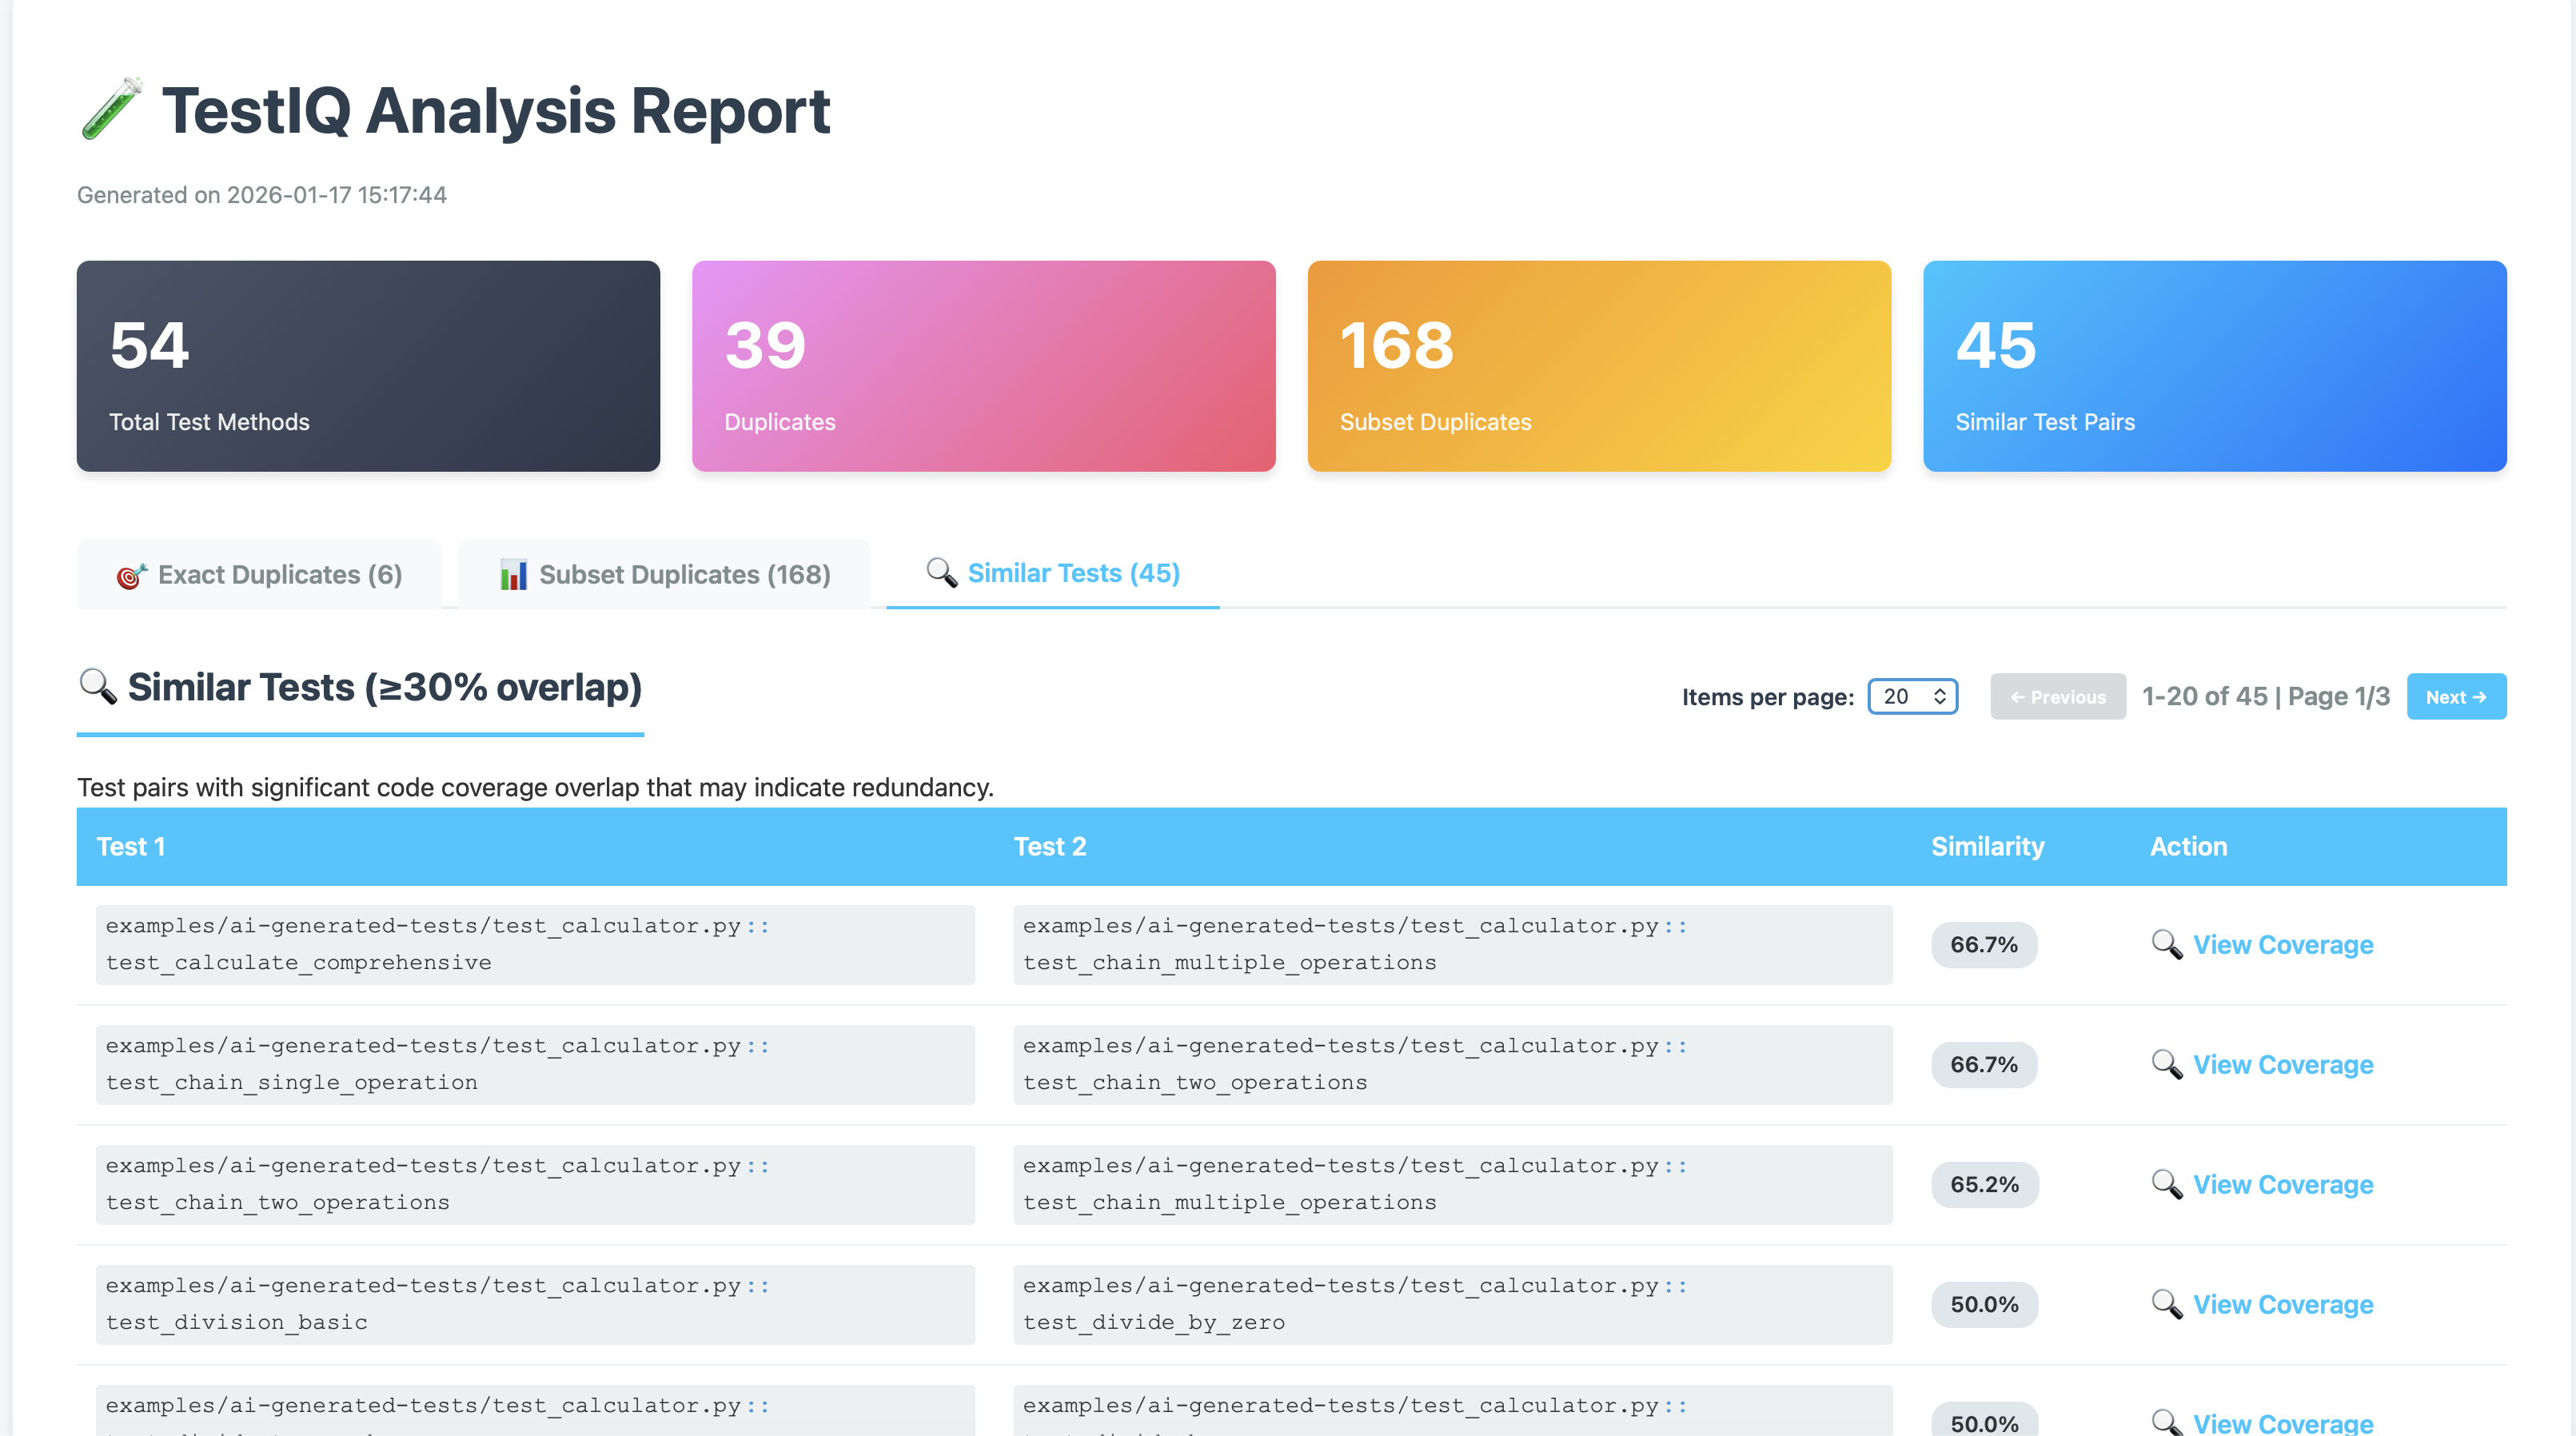The width and height of the screenshot is (2576, 1436).
Task: Click magnifier icon in test_calculate_comprehensive row
Action: point(2166,944)
